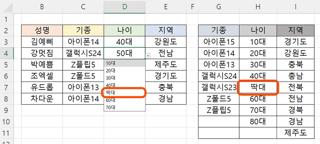Select the cell containing 차다운
Screen dimensions: 320x144
point(42,99)
